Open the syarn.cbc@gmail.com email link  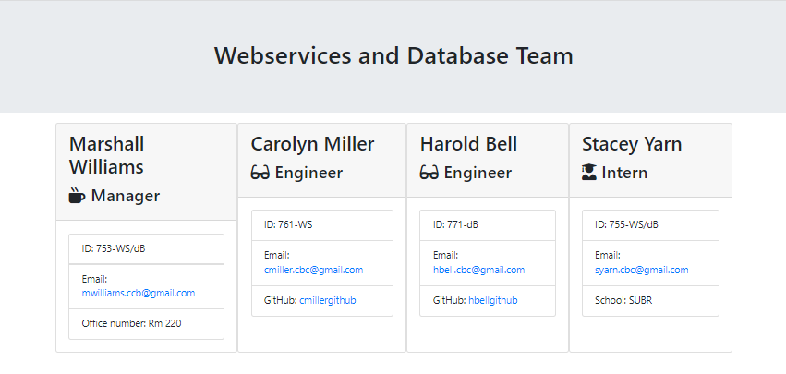(x=642, y=270)
